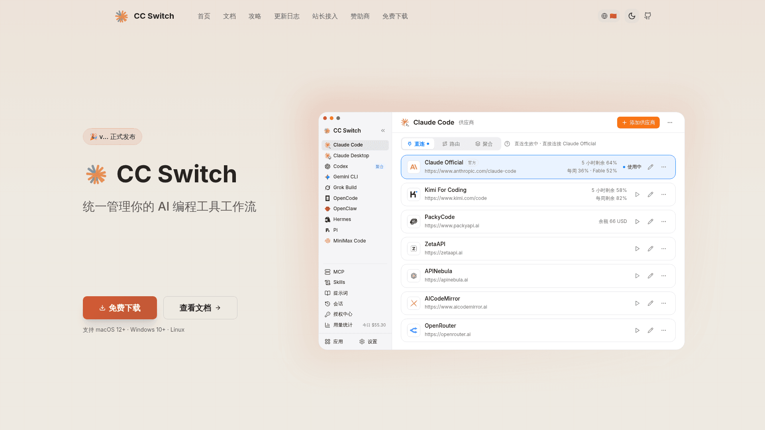Open 设置 via the gear icon

362,342
